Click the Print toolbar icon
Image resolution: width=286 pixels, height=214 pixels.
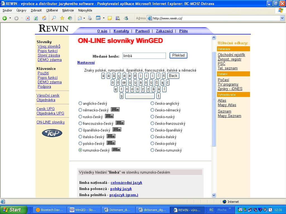(x=90, y=18)
